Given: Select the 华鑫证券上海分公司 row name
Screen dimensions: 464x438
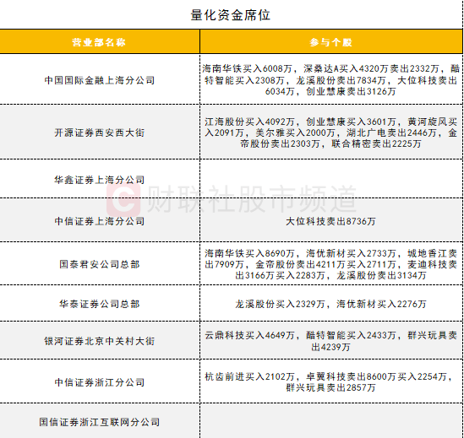Looking at the screenshot, I should point(100,180).
